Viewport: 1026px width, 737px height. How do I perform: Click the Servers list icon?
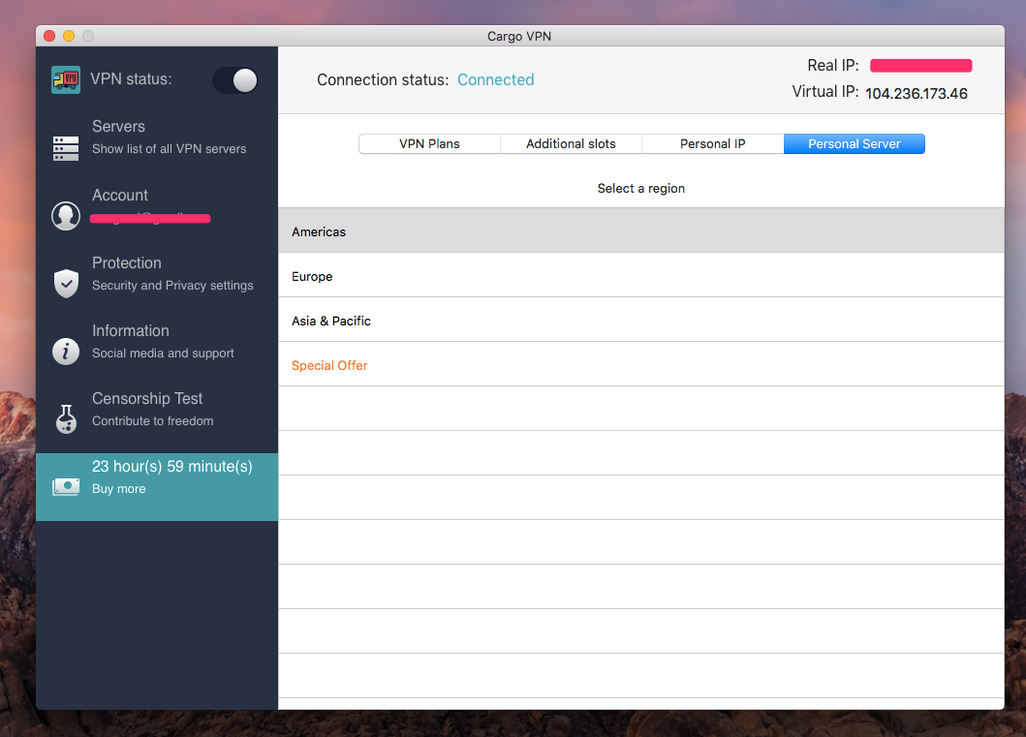pyautogui.click(x=66, y=148)
